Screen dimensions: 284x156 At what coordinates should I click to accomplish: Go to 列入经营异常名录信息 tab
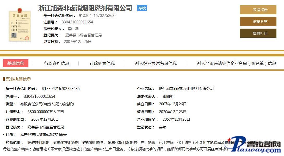(156, 63)
